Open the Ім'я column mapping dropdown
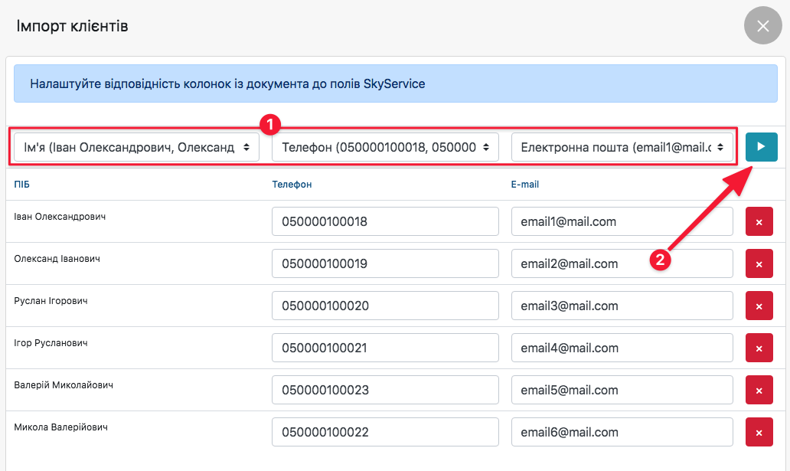This screenshot has width=790, height=471. [x=136, y=147]
